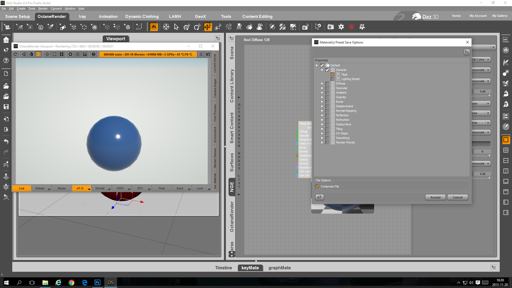512x288 pixels.
Task: Open Photoshop from the taskbar
Action: pos(97,282)
